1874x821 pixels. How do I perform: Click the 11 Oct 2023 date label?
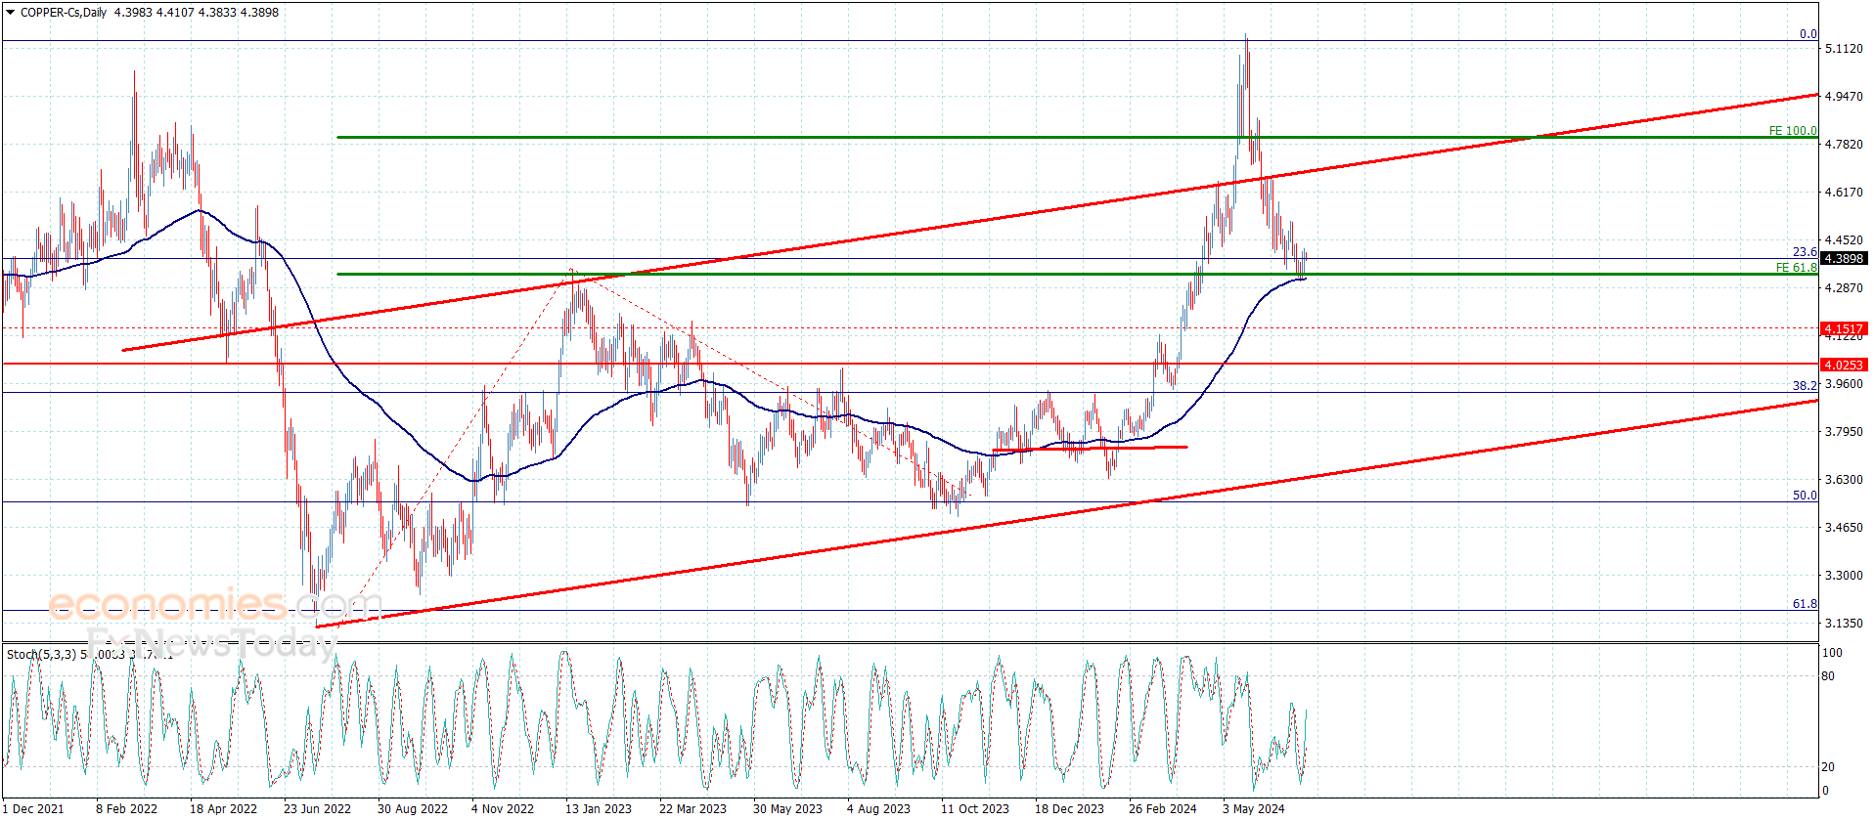click(975, 809)
